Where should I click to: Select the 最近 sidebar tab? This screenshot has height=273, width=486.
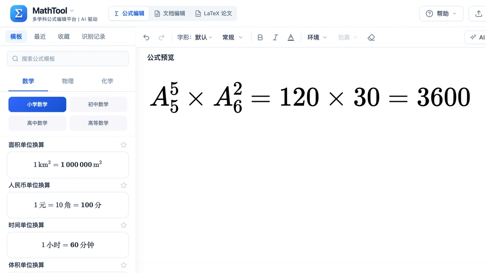click(x=40, y=36)
